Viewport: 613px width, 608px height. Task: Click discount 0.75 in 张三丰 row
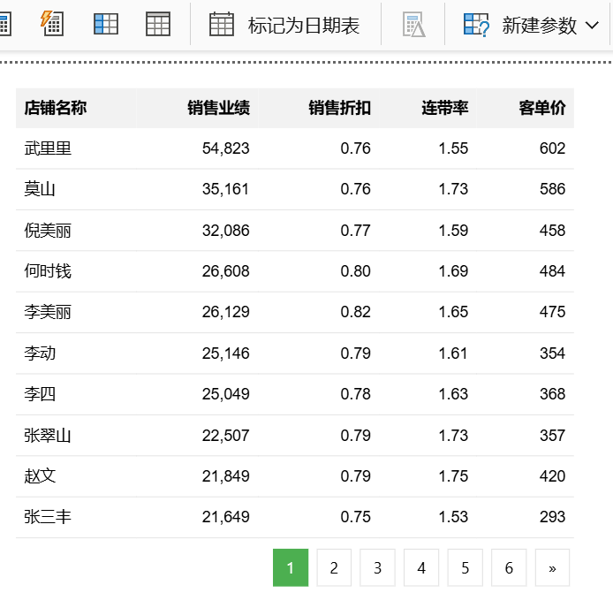(355, 517)
